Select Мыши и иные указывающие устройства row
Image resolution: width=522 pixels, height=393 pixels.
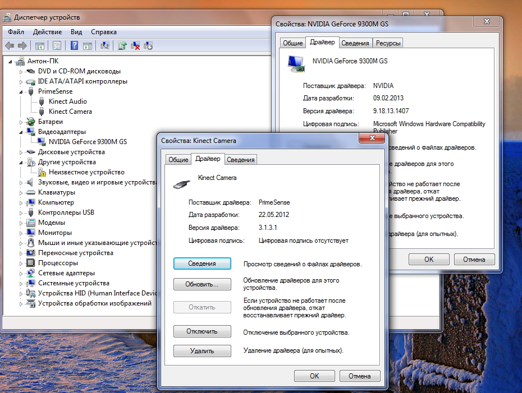point(97,243)
